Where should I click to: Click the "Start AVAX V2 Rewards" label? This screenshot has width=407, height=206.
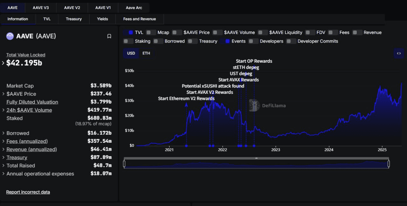pyautogui.click(x=210, y=92)
